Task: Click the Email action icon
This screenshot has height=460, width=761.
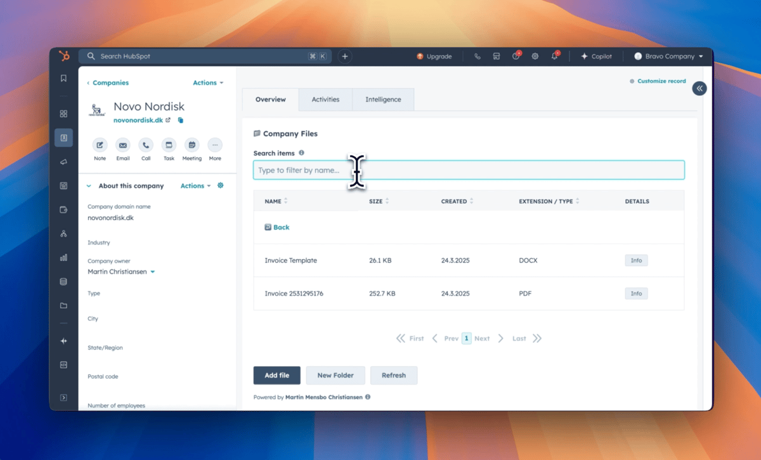Action: pyautogui.click(x=123, y=145)
